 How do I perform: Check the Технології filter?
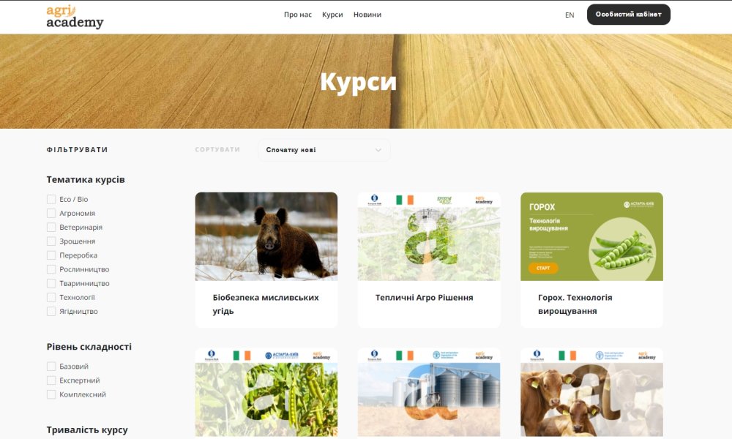(x=51, y=297)
